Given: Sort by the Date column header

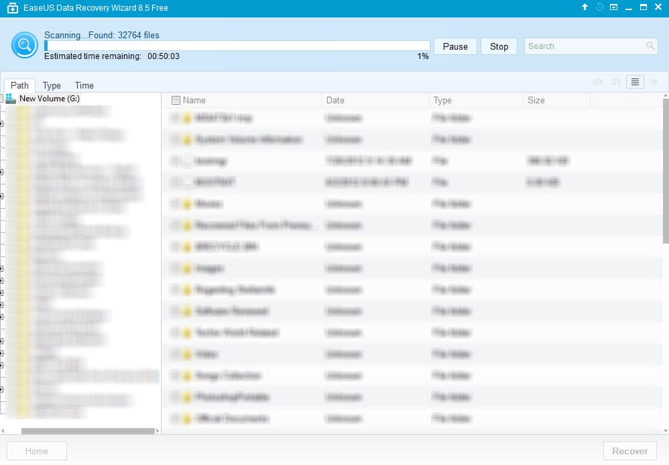Looking at the screenshot, I should point(335,101).
